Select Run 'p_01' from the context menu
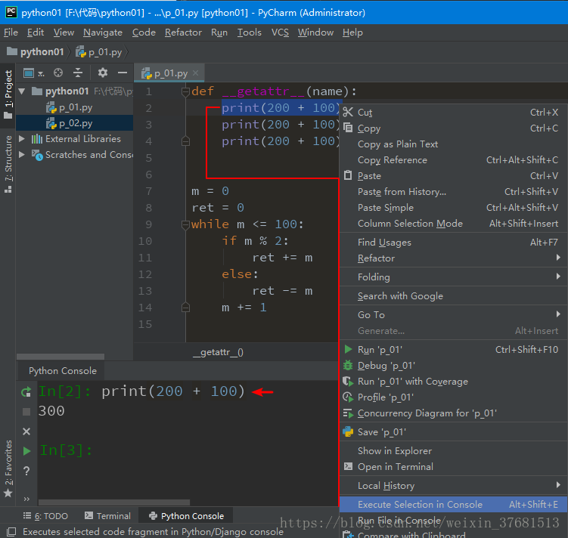This screenshot has width=568, height=538. click(x=453, y=350)
